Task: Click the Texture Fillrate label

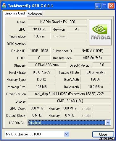Action: pyautogui.click(x=69, y=73)
